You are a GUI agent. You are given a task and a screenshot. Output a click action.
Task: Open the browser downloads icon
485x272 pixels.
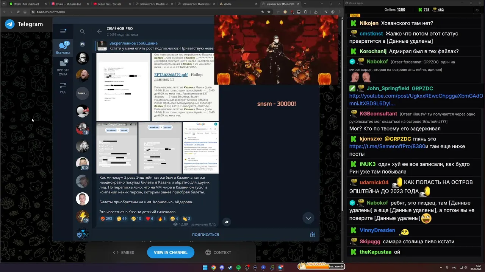pyautogui.click(x=316, y=12)
